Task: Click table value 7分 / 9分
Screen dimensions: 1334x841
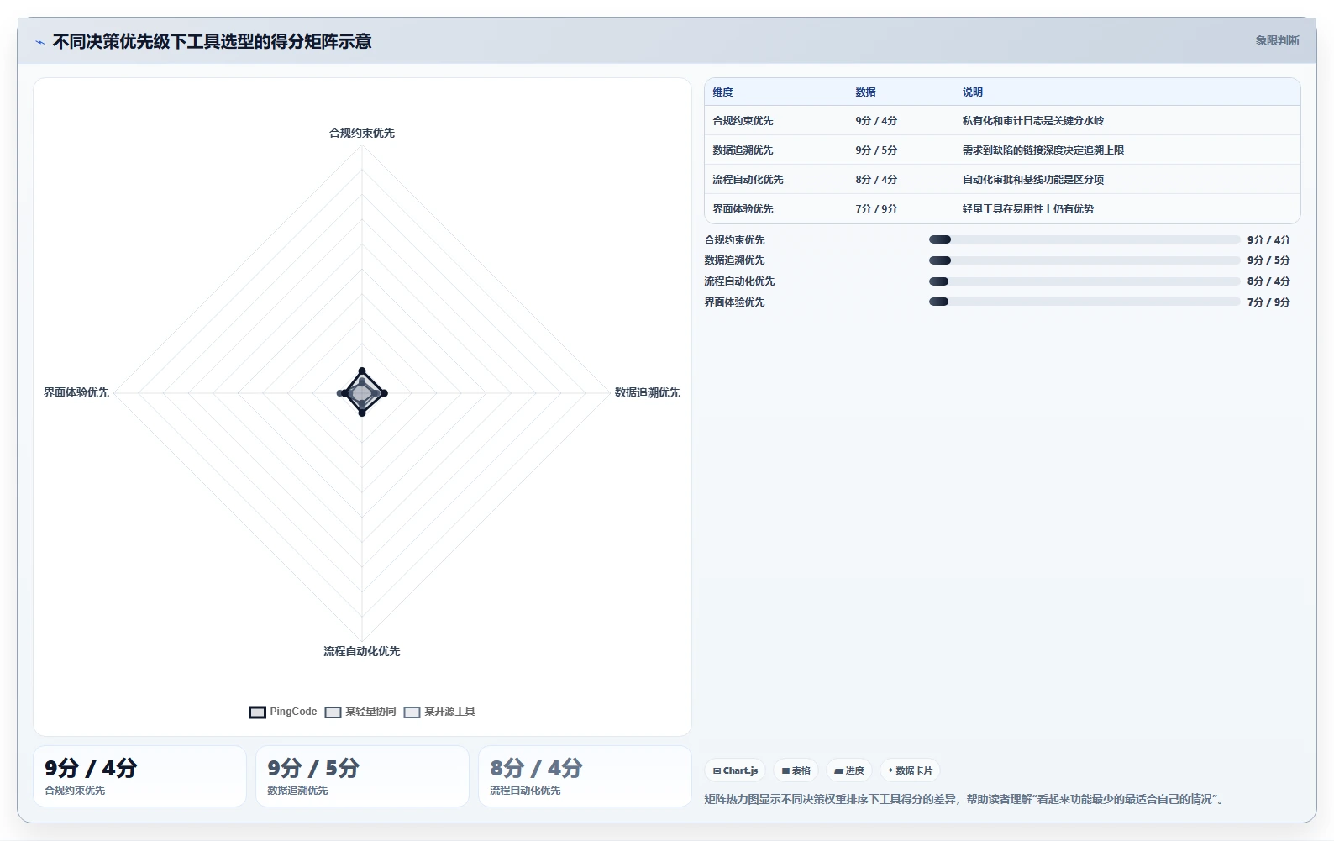Action: (x=876, y=209)
